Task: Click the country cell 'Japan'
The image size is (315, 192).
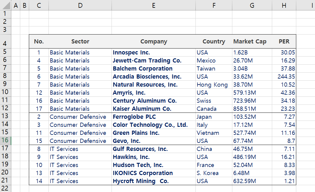Action: coord(214,117)
